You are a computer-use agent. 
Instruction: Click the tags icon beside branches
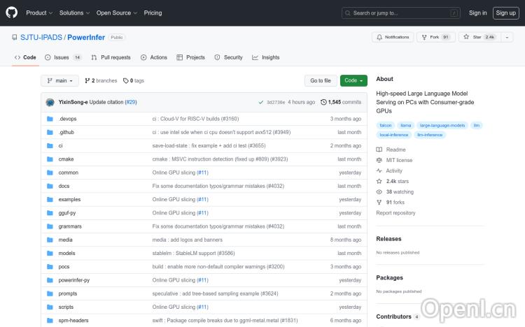[126, 80]
